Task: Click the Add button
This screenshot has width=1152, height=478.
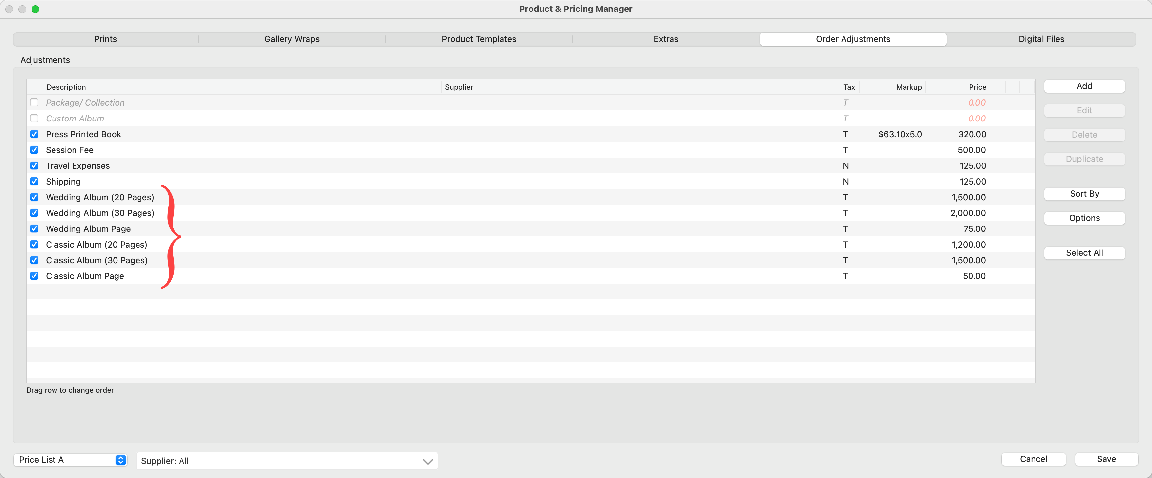Action: tap(1084, 86)
